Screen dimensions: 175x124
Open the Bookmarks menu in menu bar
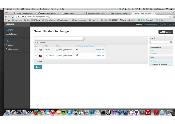(x=45, y=9)
